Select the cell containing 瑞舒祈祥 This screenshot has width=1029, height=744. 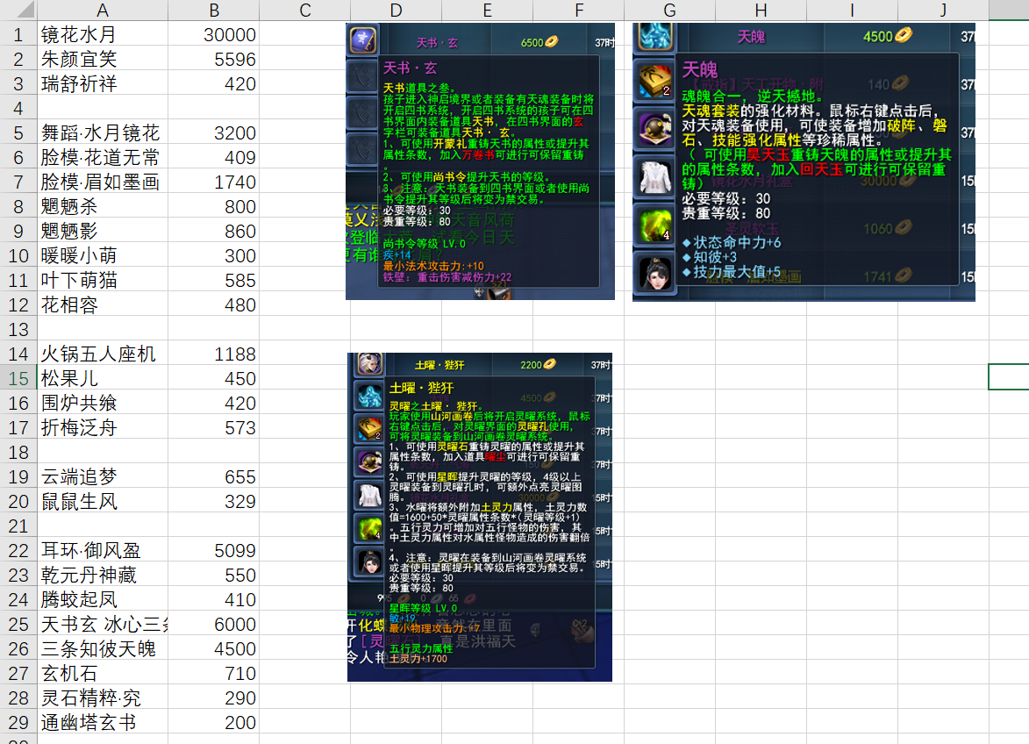click(x=103, y=84)
